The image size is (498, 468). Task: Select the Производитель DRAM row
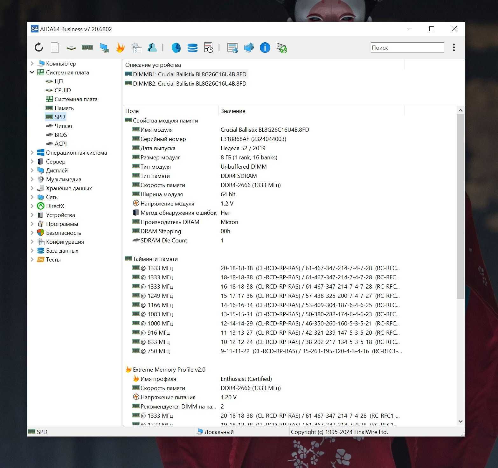[x=263, y=222]
